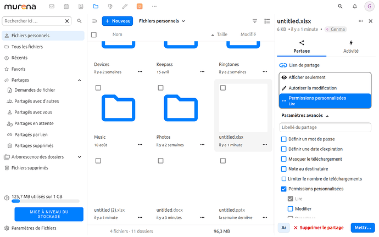Viewport: 379px width, 237px height.
Task: Open the Mail app icon
Action: (x=52, y=7)
